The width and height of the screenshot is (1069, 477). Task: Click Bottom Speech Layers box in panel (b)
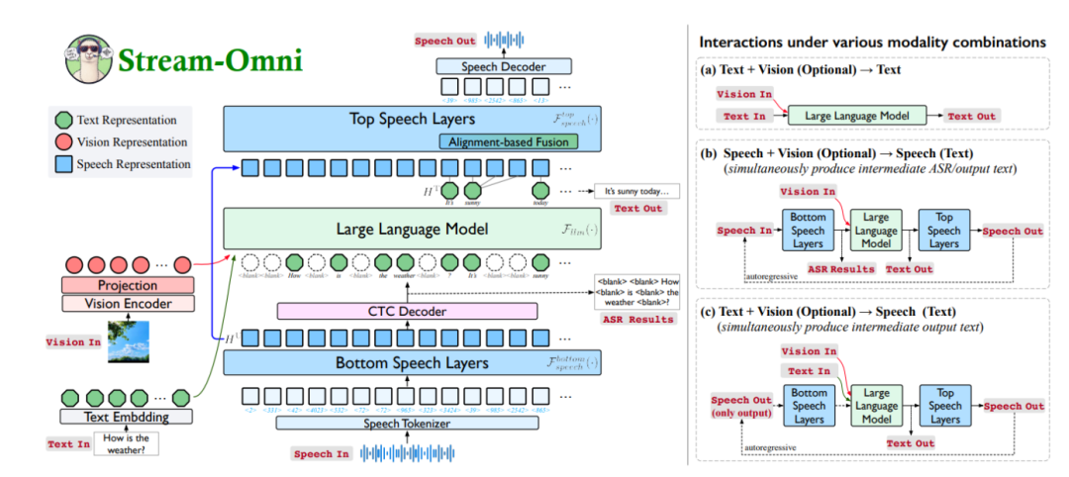808,231
